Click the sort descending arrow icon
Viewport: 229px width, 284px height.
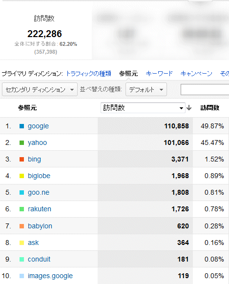(189, 108)
